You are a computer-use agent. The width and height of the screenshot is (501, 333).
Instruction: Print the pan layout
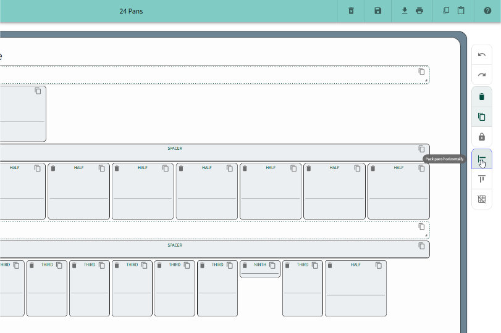[x=419, y=11]
